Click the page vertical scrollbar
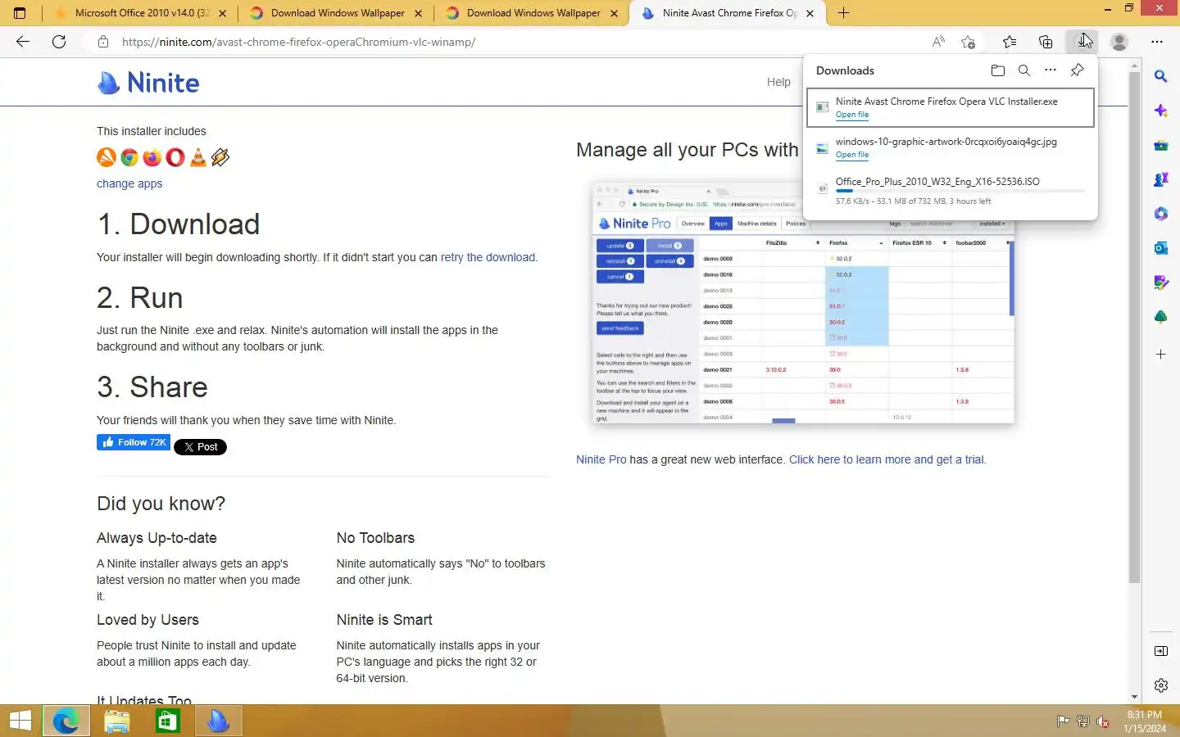Screen dimensions: 1180x737 tap(1134, 328)
